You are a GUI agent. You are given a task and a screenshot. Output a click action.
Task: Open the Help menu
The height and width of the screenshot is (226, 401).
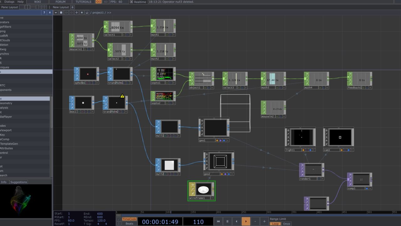tap(20, 2)
